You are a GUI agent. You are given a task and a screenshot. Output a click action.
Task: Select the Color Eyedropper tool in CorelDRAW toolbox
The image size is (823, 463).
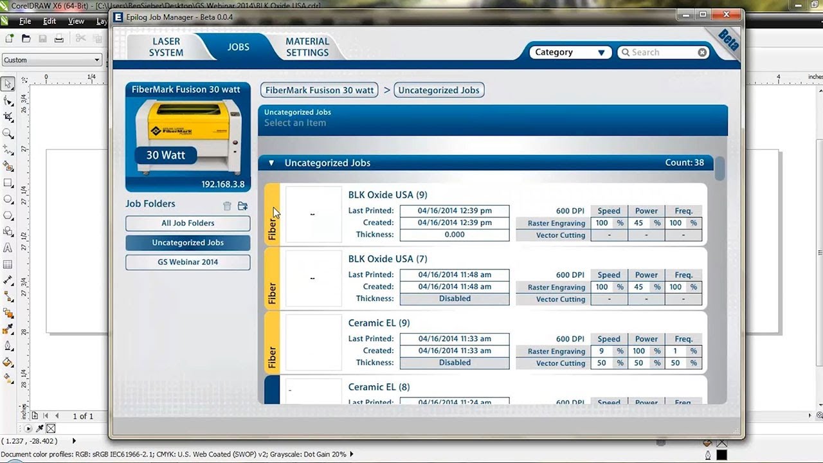8,330
